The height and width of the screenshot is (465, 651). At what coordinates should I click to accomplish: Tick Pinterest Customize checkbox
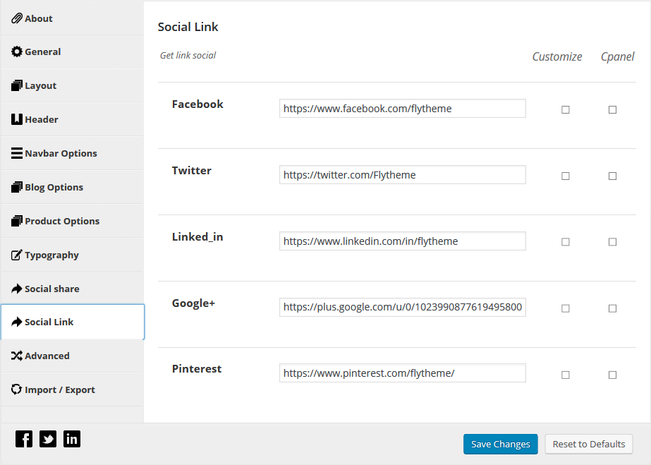[566, 375]
